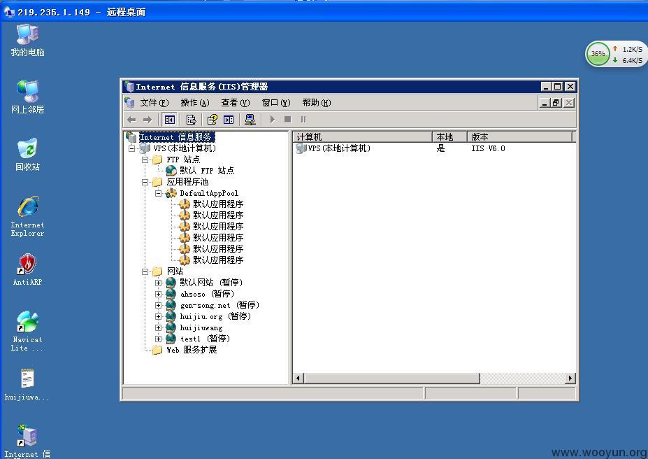
Task: Open Navicat Lite desktop shortcut
Action: (x=27, y=331)
